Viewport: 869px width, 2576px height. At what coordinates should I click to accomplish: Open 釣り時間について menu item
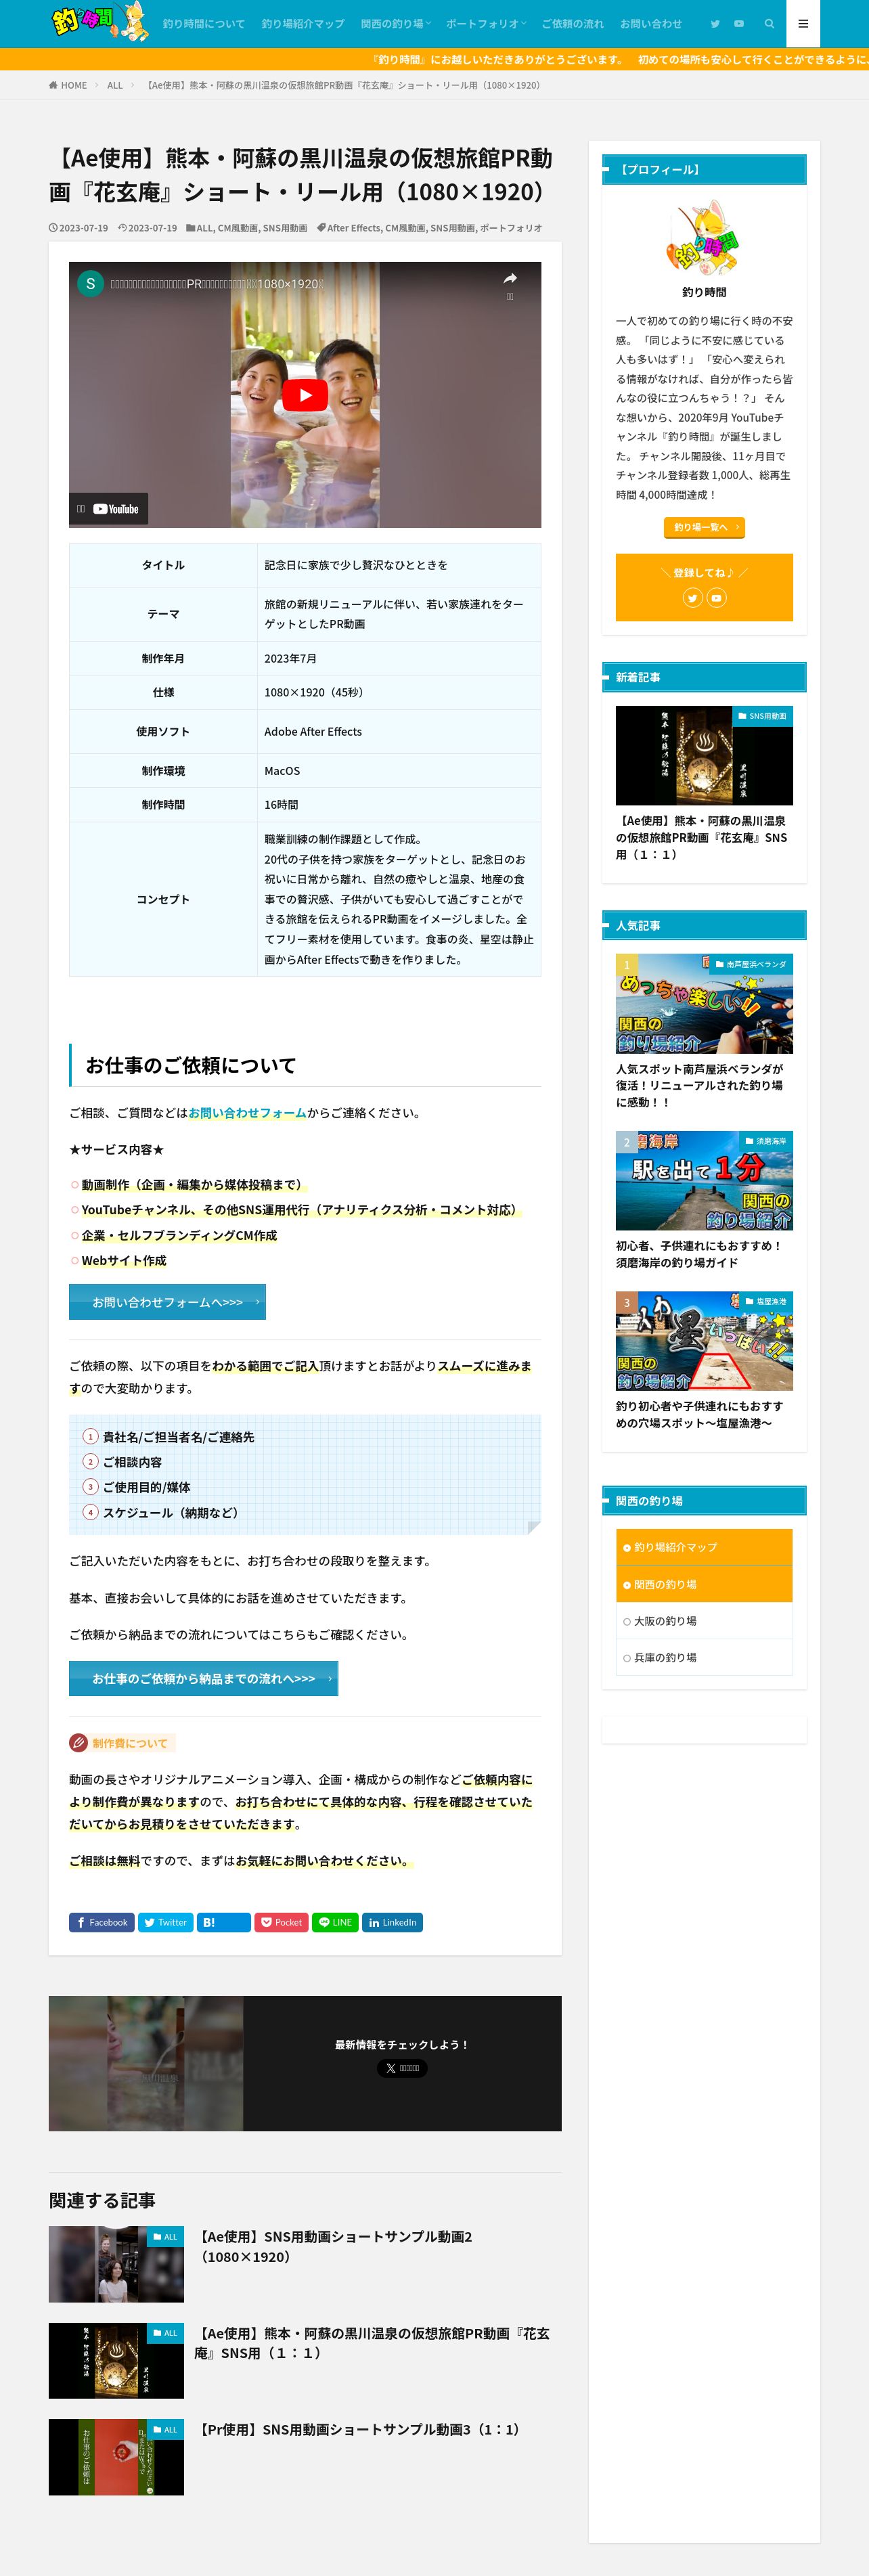204,24
